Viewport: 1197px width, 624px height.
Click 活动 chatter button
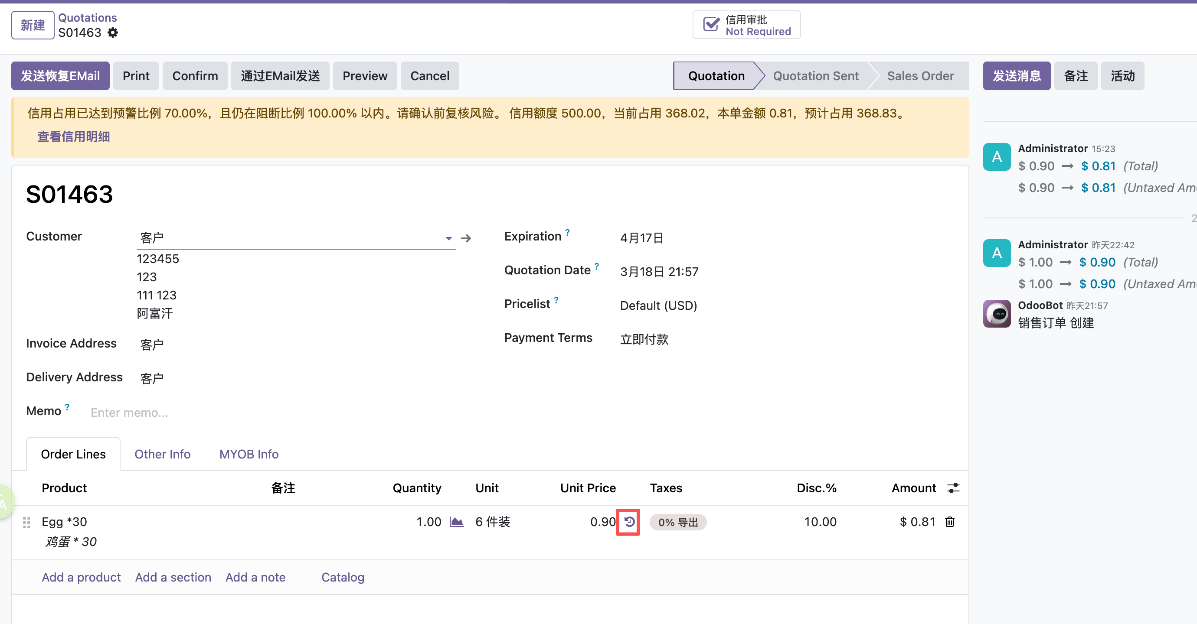click(1123, 76)
